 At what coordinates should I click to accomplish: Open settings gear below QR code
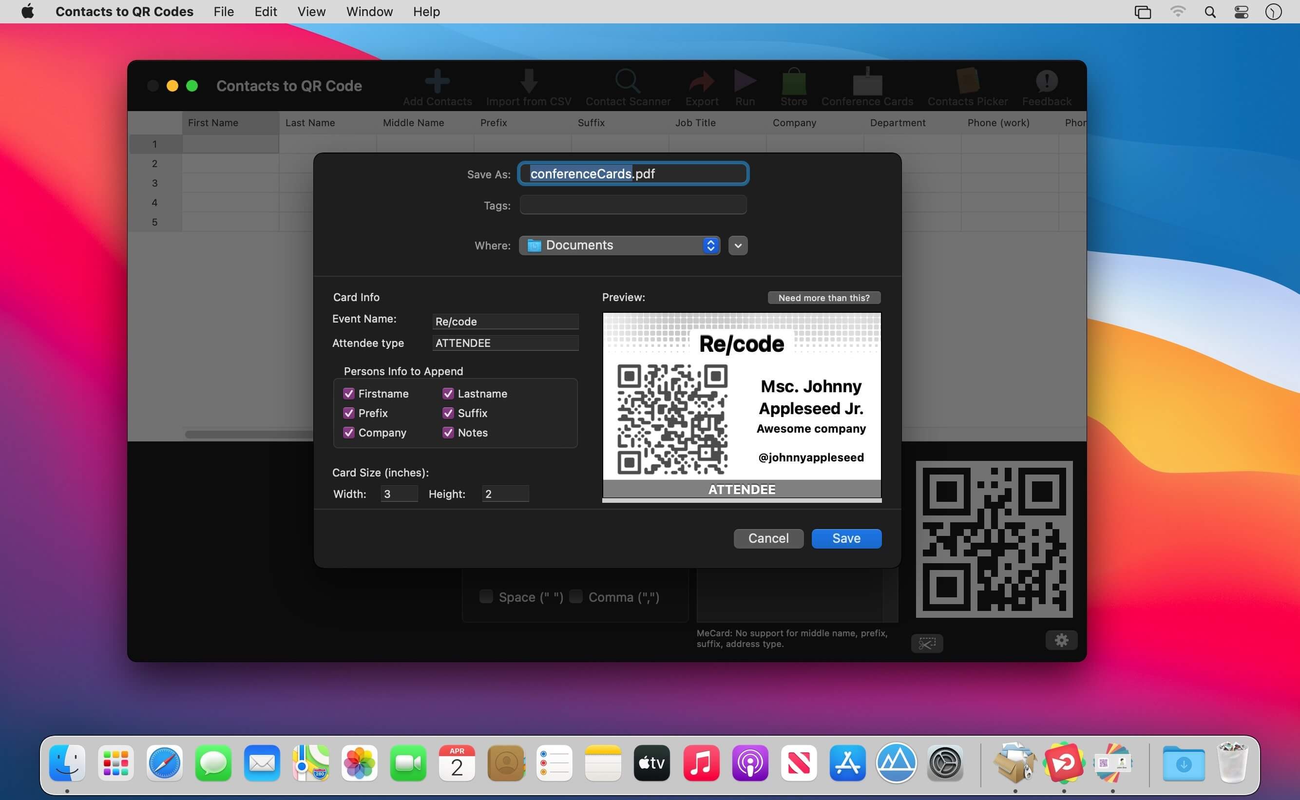point(1061,640)
